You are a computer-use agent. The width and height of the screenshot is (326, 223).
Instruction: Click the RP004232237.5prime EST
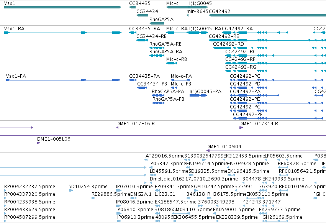(5, 190)
